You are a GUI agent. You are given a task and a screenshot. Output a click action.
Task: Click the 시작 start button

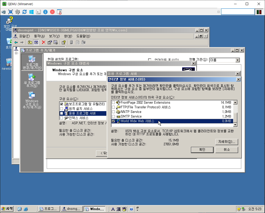click(x=7, y=209)
